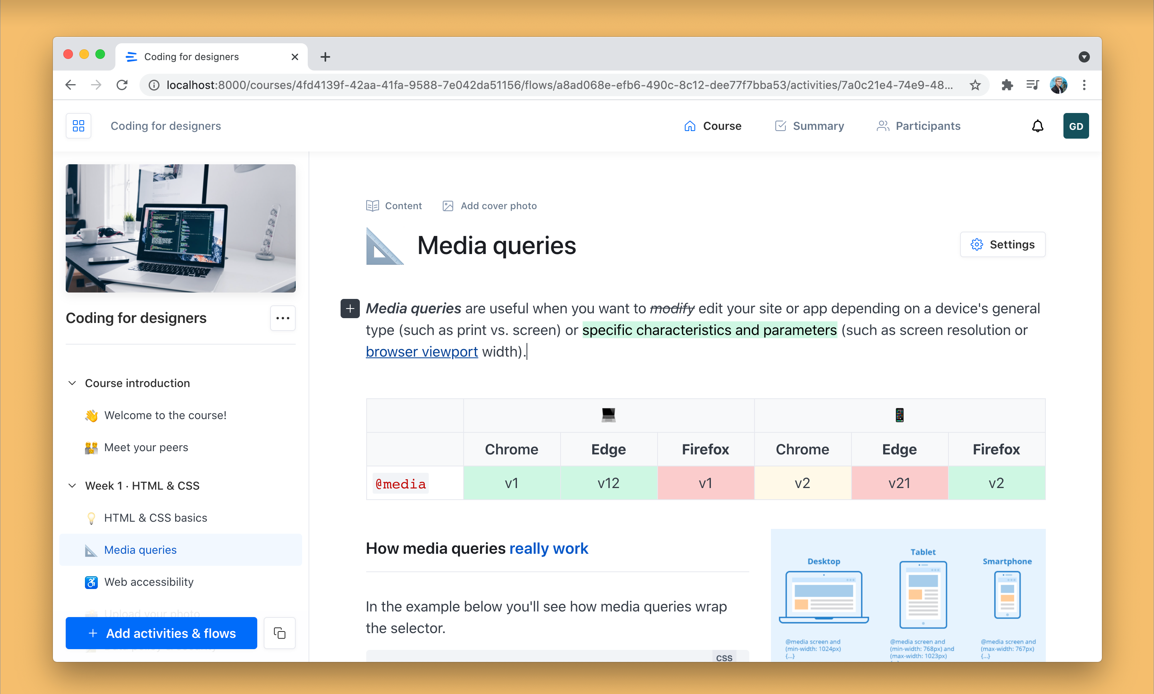The image size is (1154, 694).
Task: Open browser extensions puzzle icon
Action: point(1007,85)
